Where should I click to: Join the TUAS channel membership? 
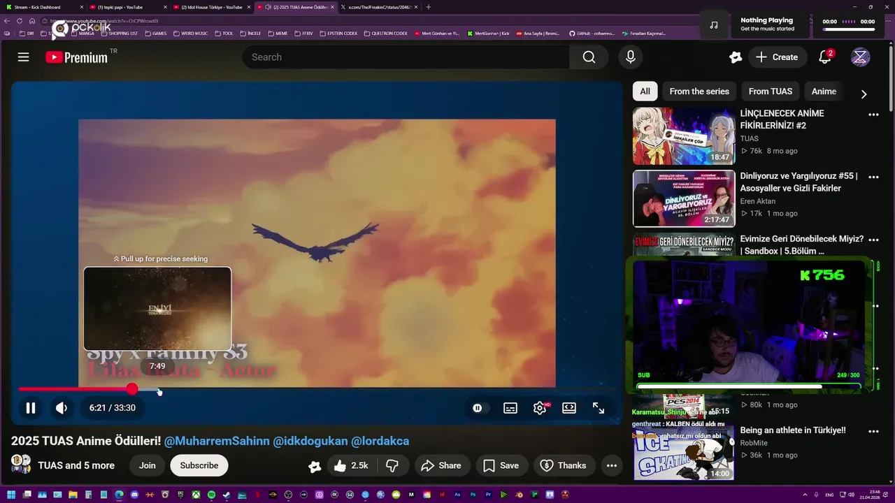coord(147,465)
